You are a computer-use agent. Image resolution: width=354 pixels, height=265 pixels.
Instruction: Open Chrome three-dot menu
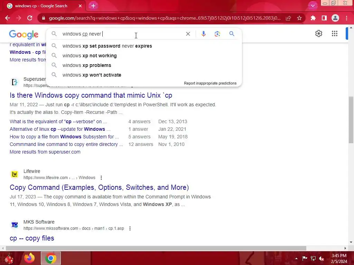(346, 18)
